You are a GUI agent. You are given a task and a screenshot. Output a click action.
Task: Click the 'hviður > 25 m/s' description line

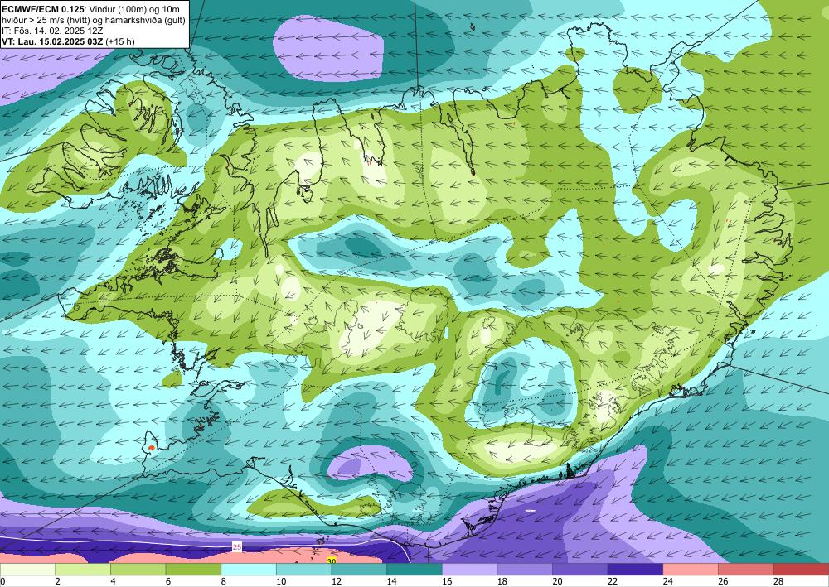pos(94,20)
